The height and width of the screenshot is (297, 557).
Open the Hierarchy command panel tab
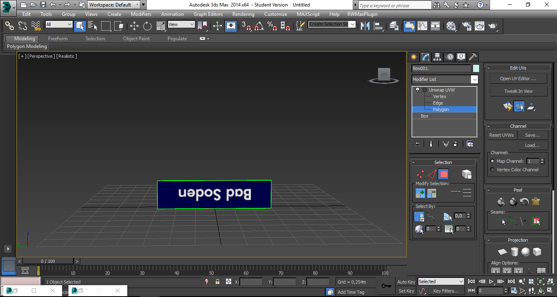(437, 57)
